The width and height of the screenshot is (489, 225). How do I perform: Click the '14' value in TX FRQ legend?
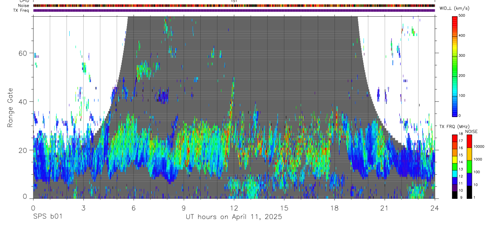[x=461, y=162]
